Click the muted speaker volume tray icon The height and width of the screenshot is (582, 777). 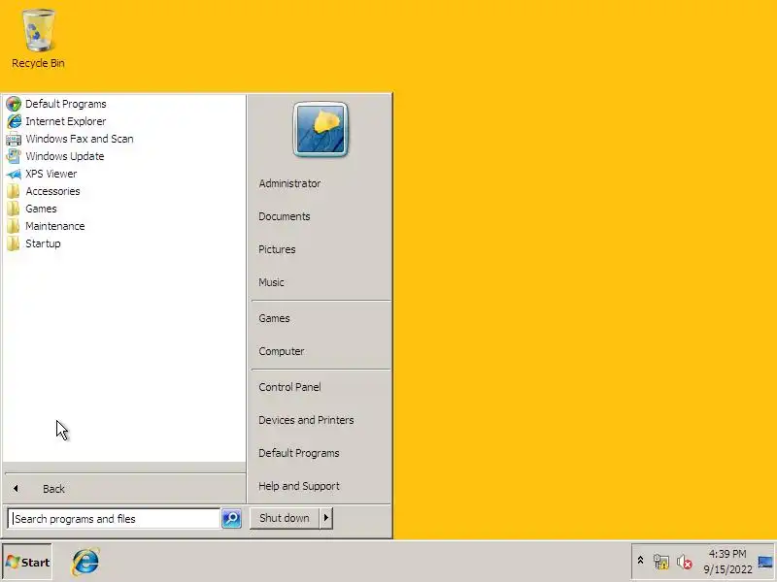coord(685,563)
